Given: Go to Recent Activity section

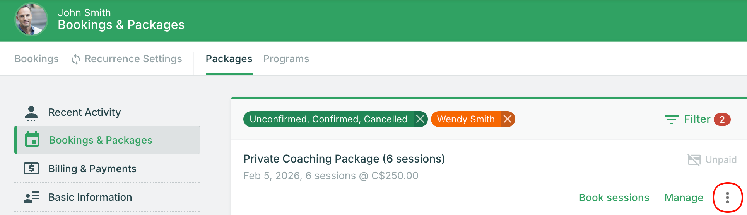Looking at the screenshot, I should 84,112.
